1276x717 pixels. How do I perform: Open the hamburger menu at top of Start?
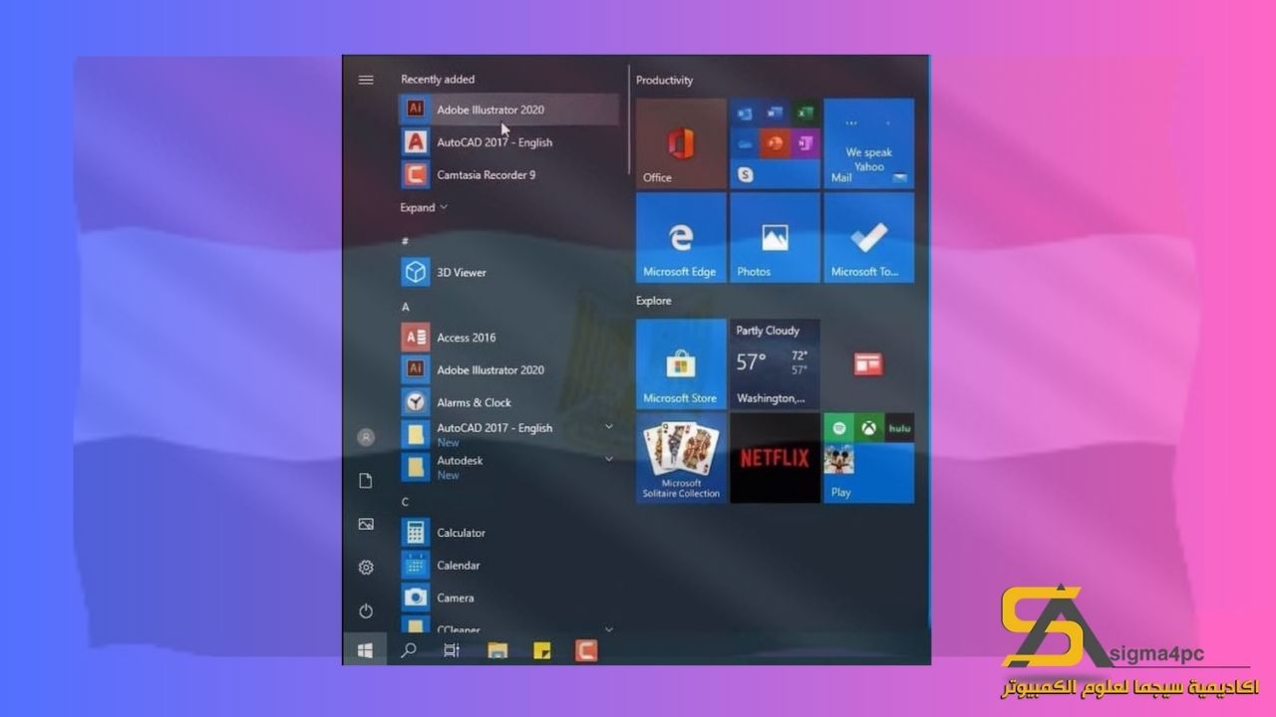click(366, 80)
